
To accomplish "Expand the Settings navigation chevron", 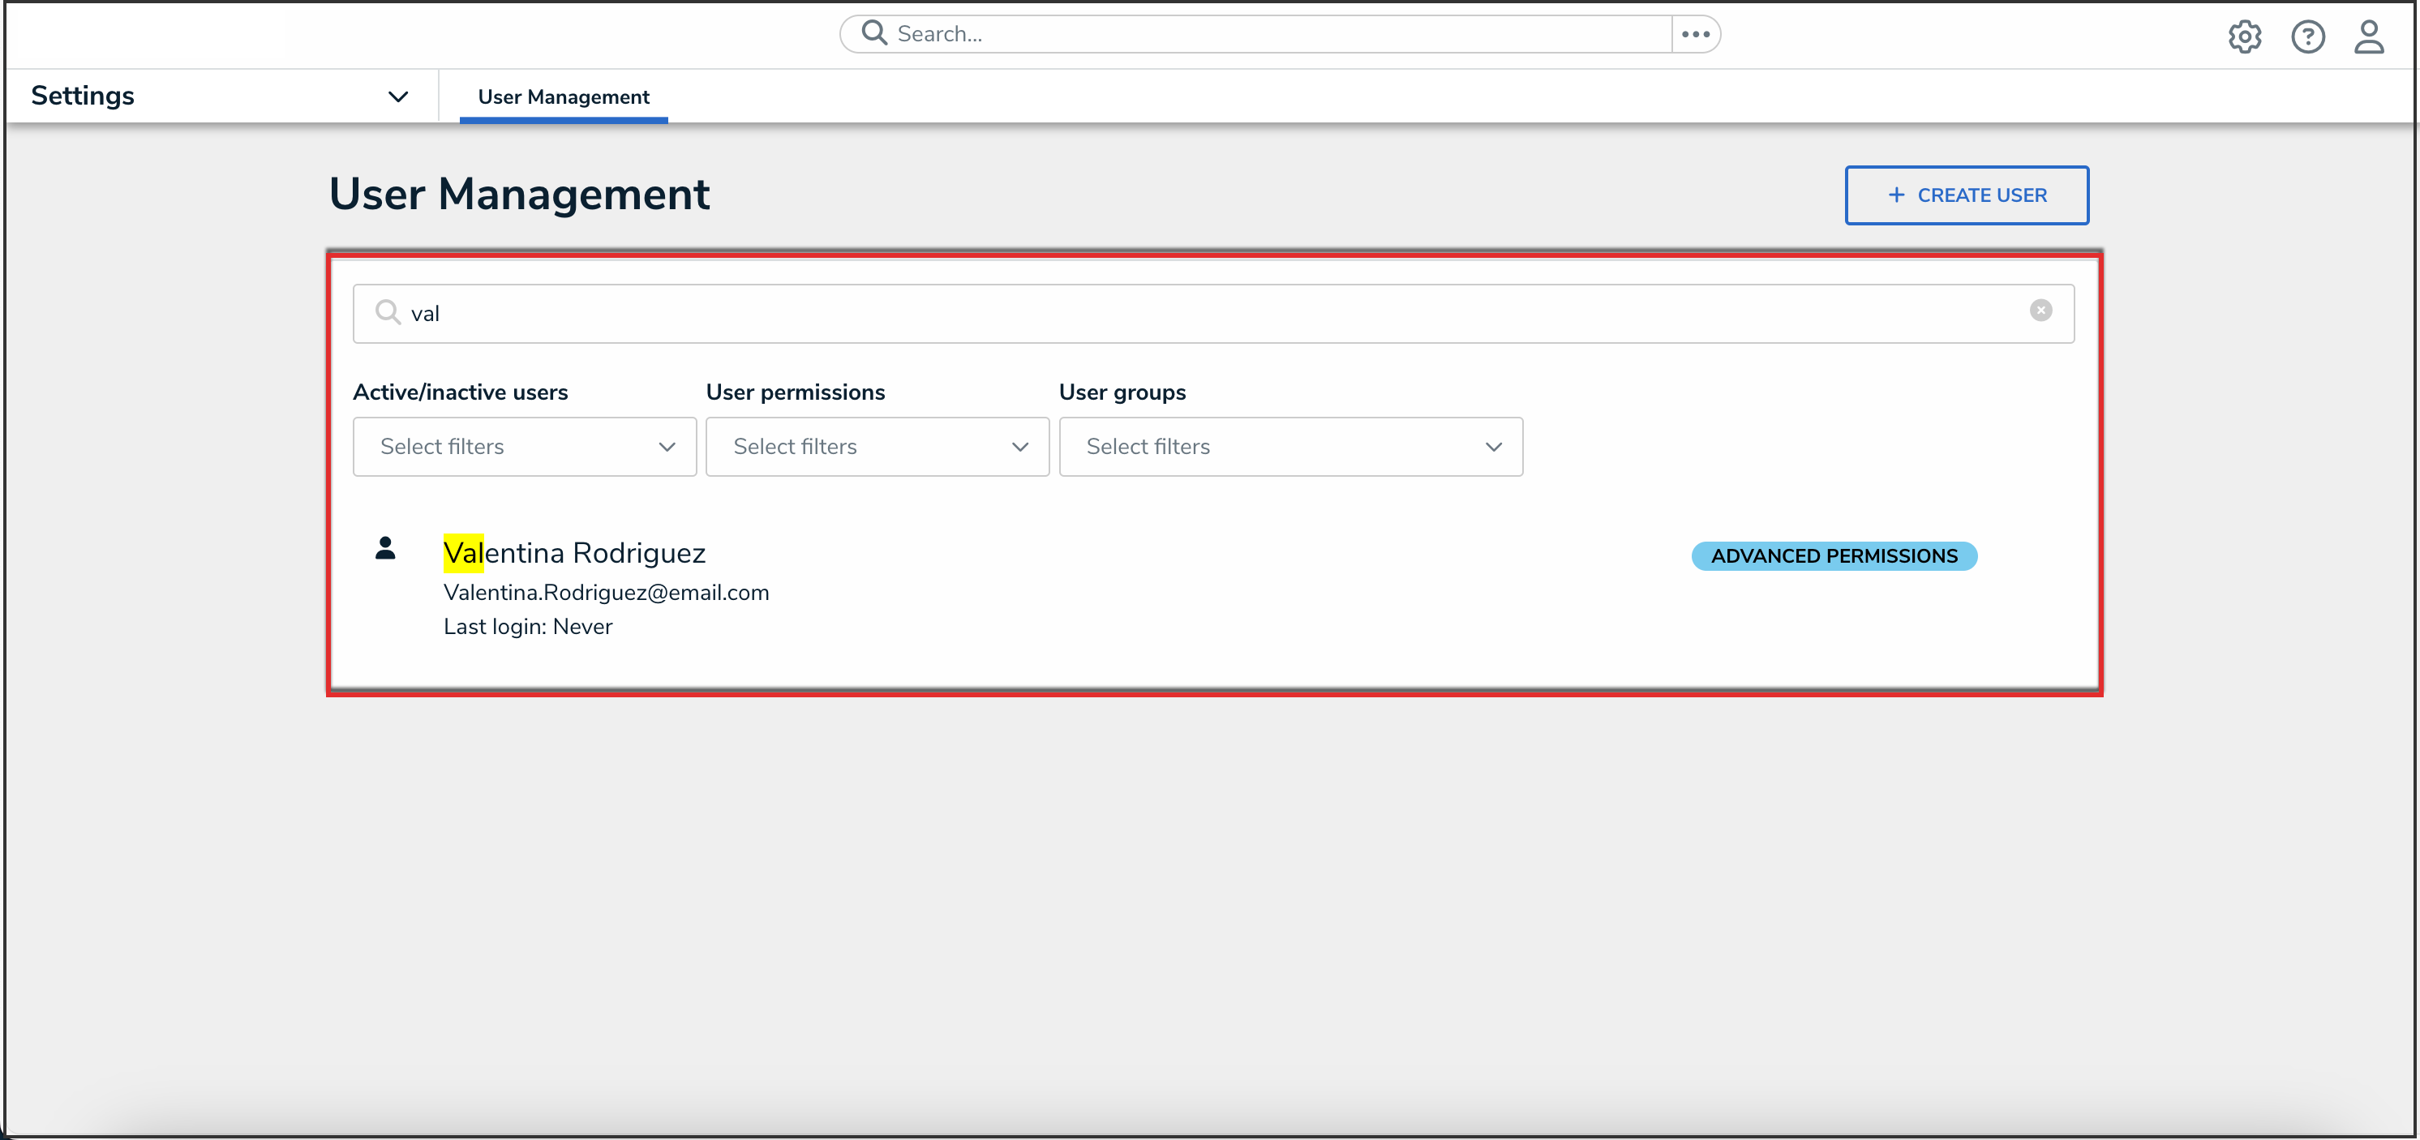I will tap(398, 96).
